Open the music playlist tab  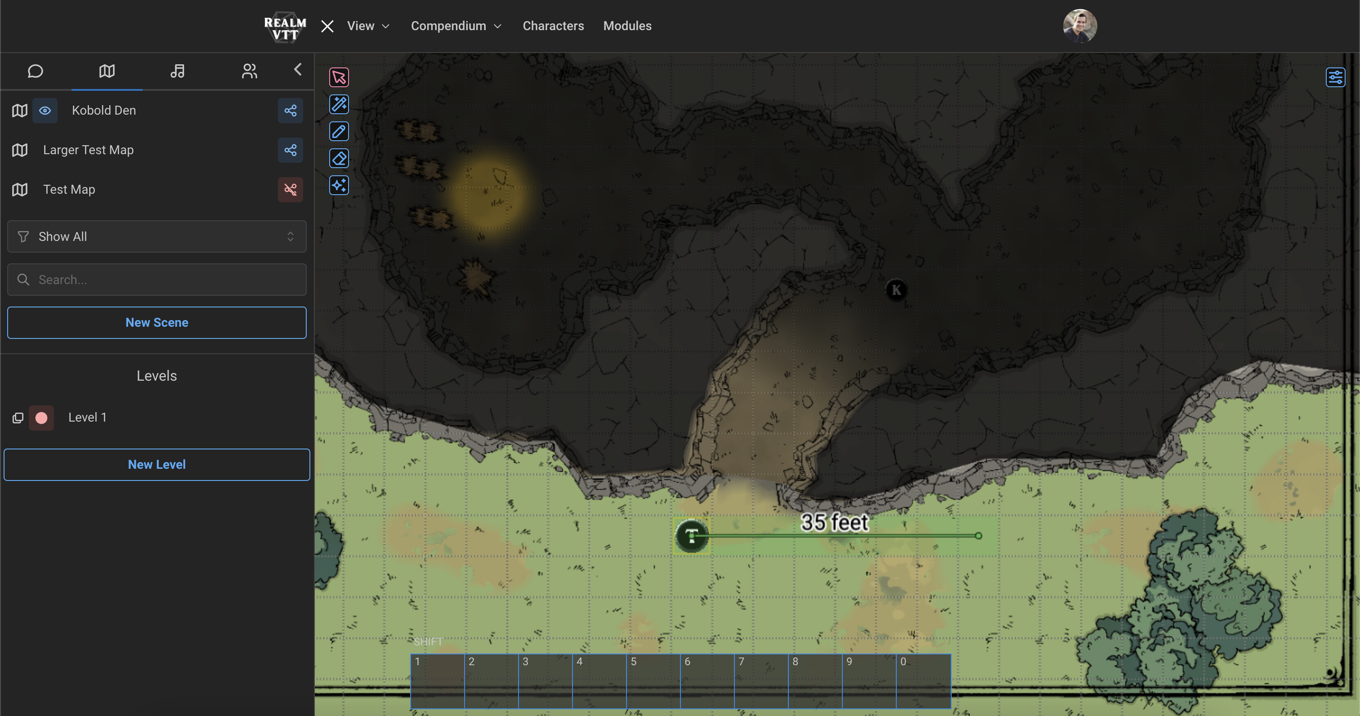click(178, 71)
